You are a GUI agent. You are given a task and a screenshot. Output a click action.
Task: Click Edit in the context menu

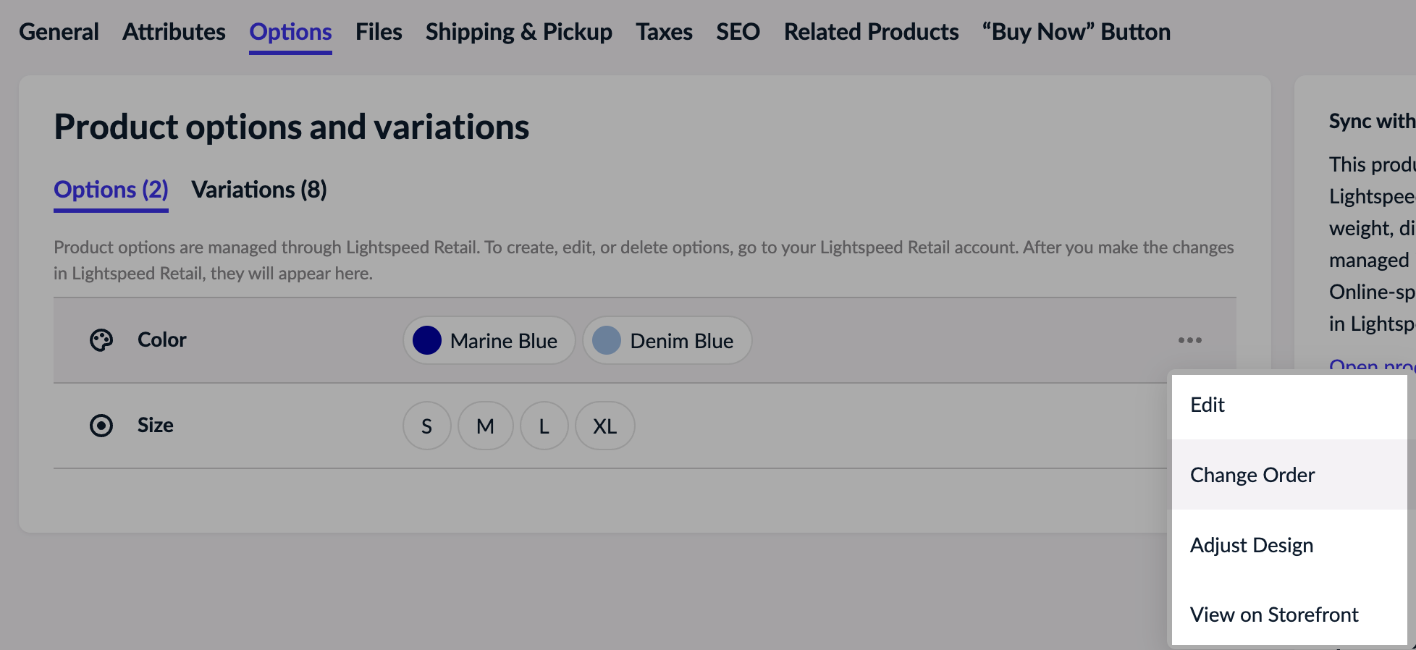click(x=1208, y=405)
